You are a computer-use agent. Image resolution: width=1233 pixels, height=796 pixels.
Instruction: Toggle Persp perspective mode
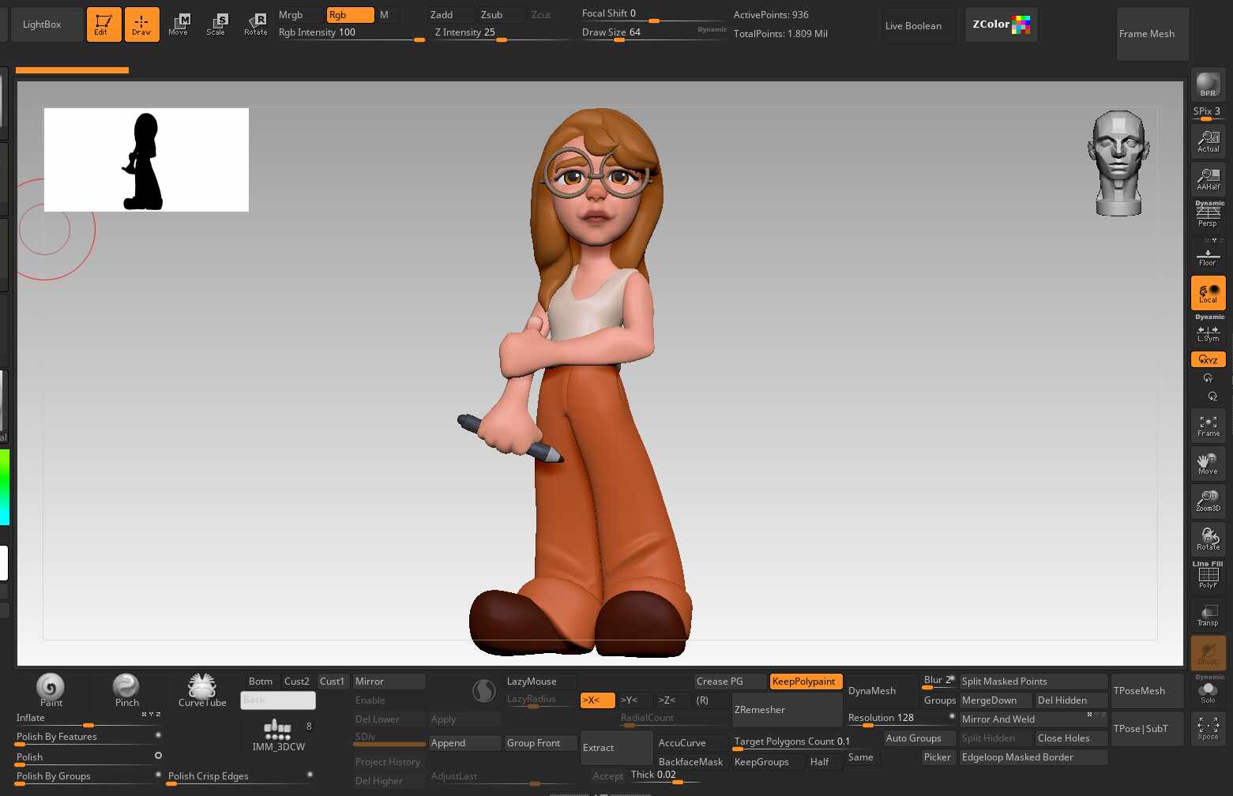pos(1208,215)
